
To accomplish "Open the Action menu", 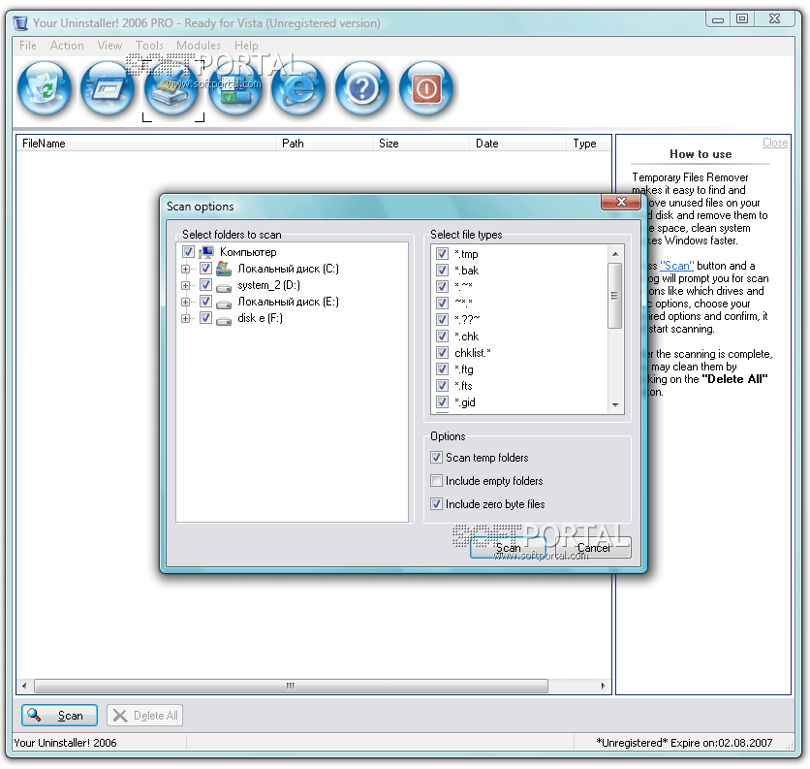I will pos(67,46).
